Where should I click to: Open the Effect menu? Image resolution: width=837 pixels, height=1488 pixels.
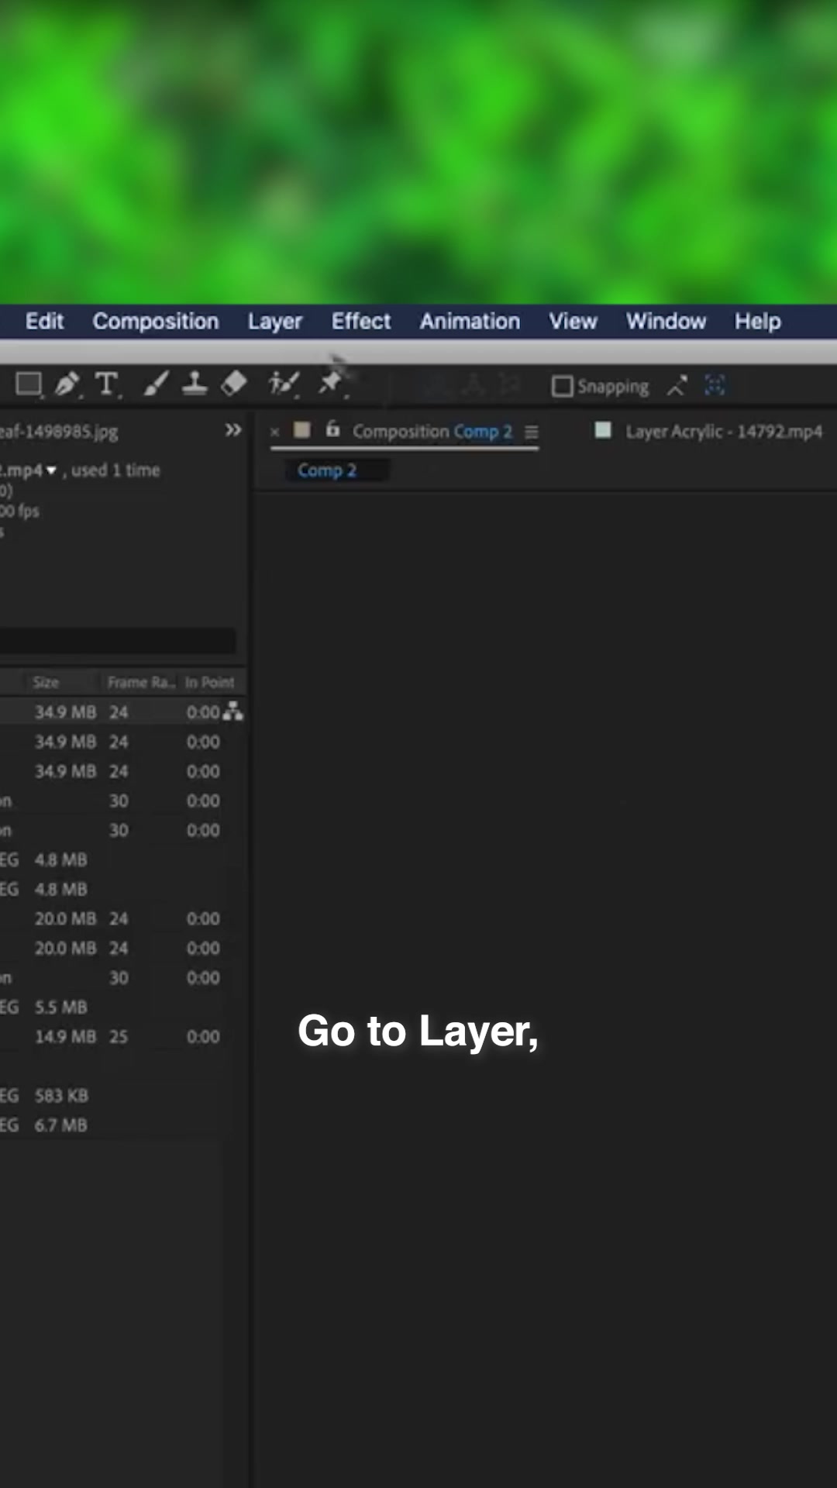(361, 321)
